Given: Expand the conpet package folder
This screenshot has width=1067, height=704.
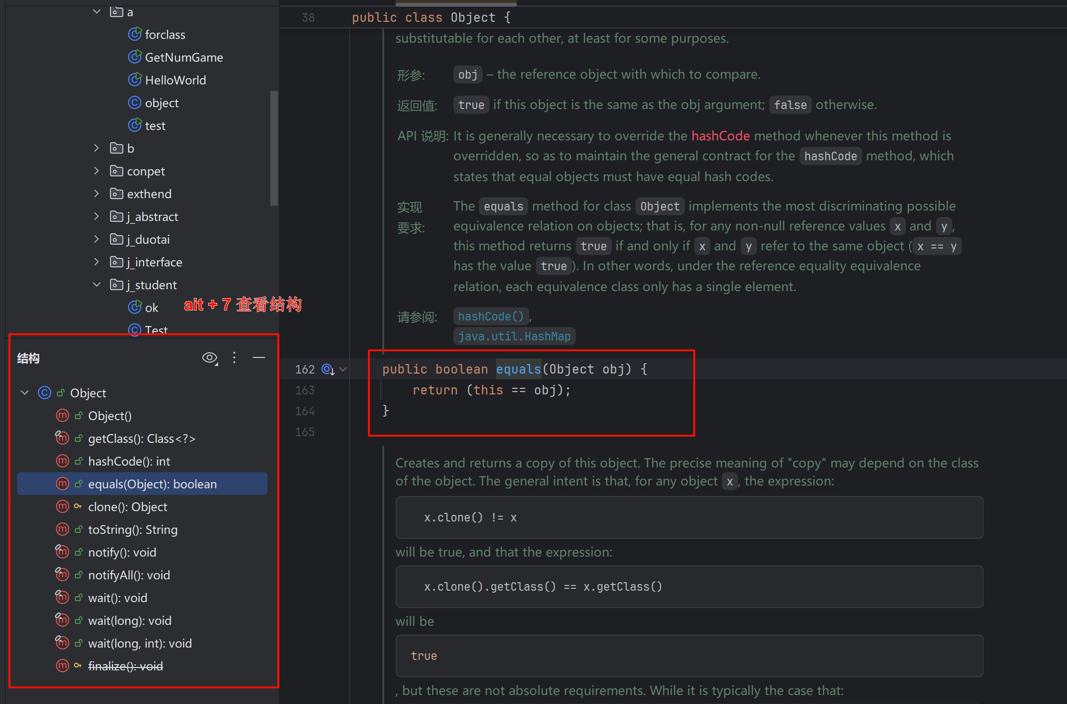Looking at the screenshot, I should [97, 171].
